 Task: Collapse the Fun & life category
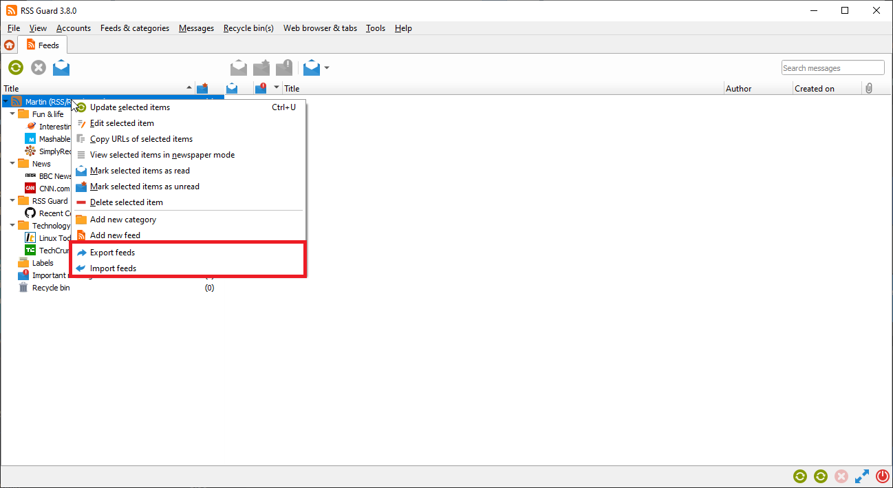12,114
